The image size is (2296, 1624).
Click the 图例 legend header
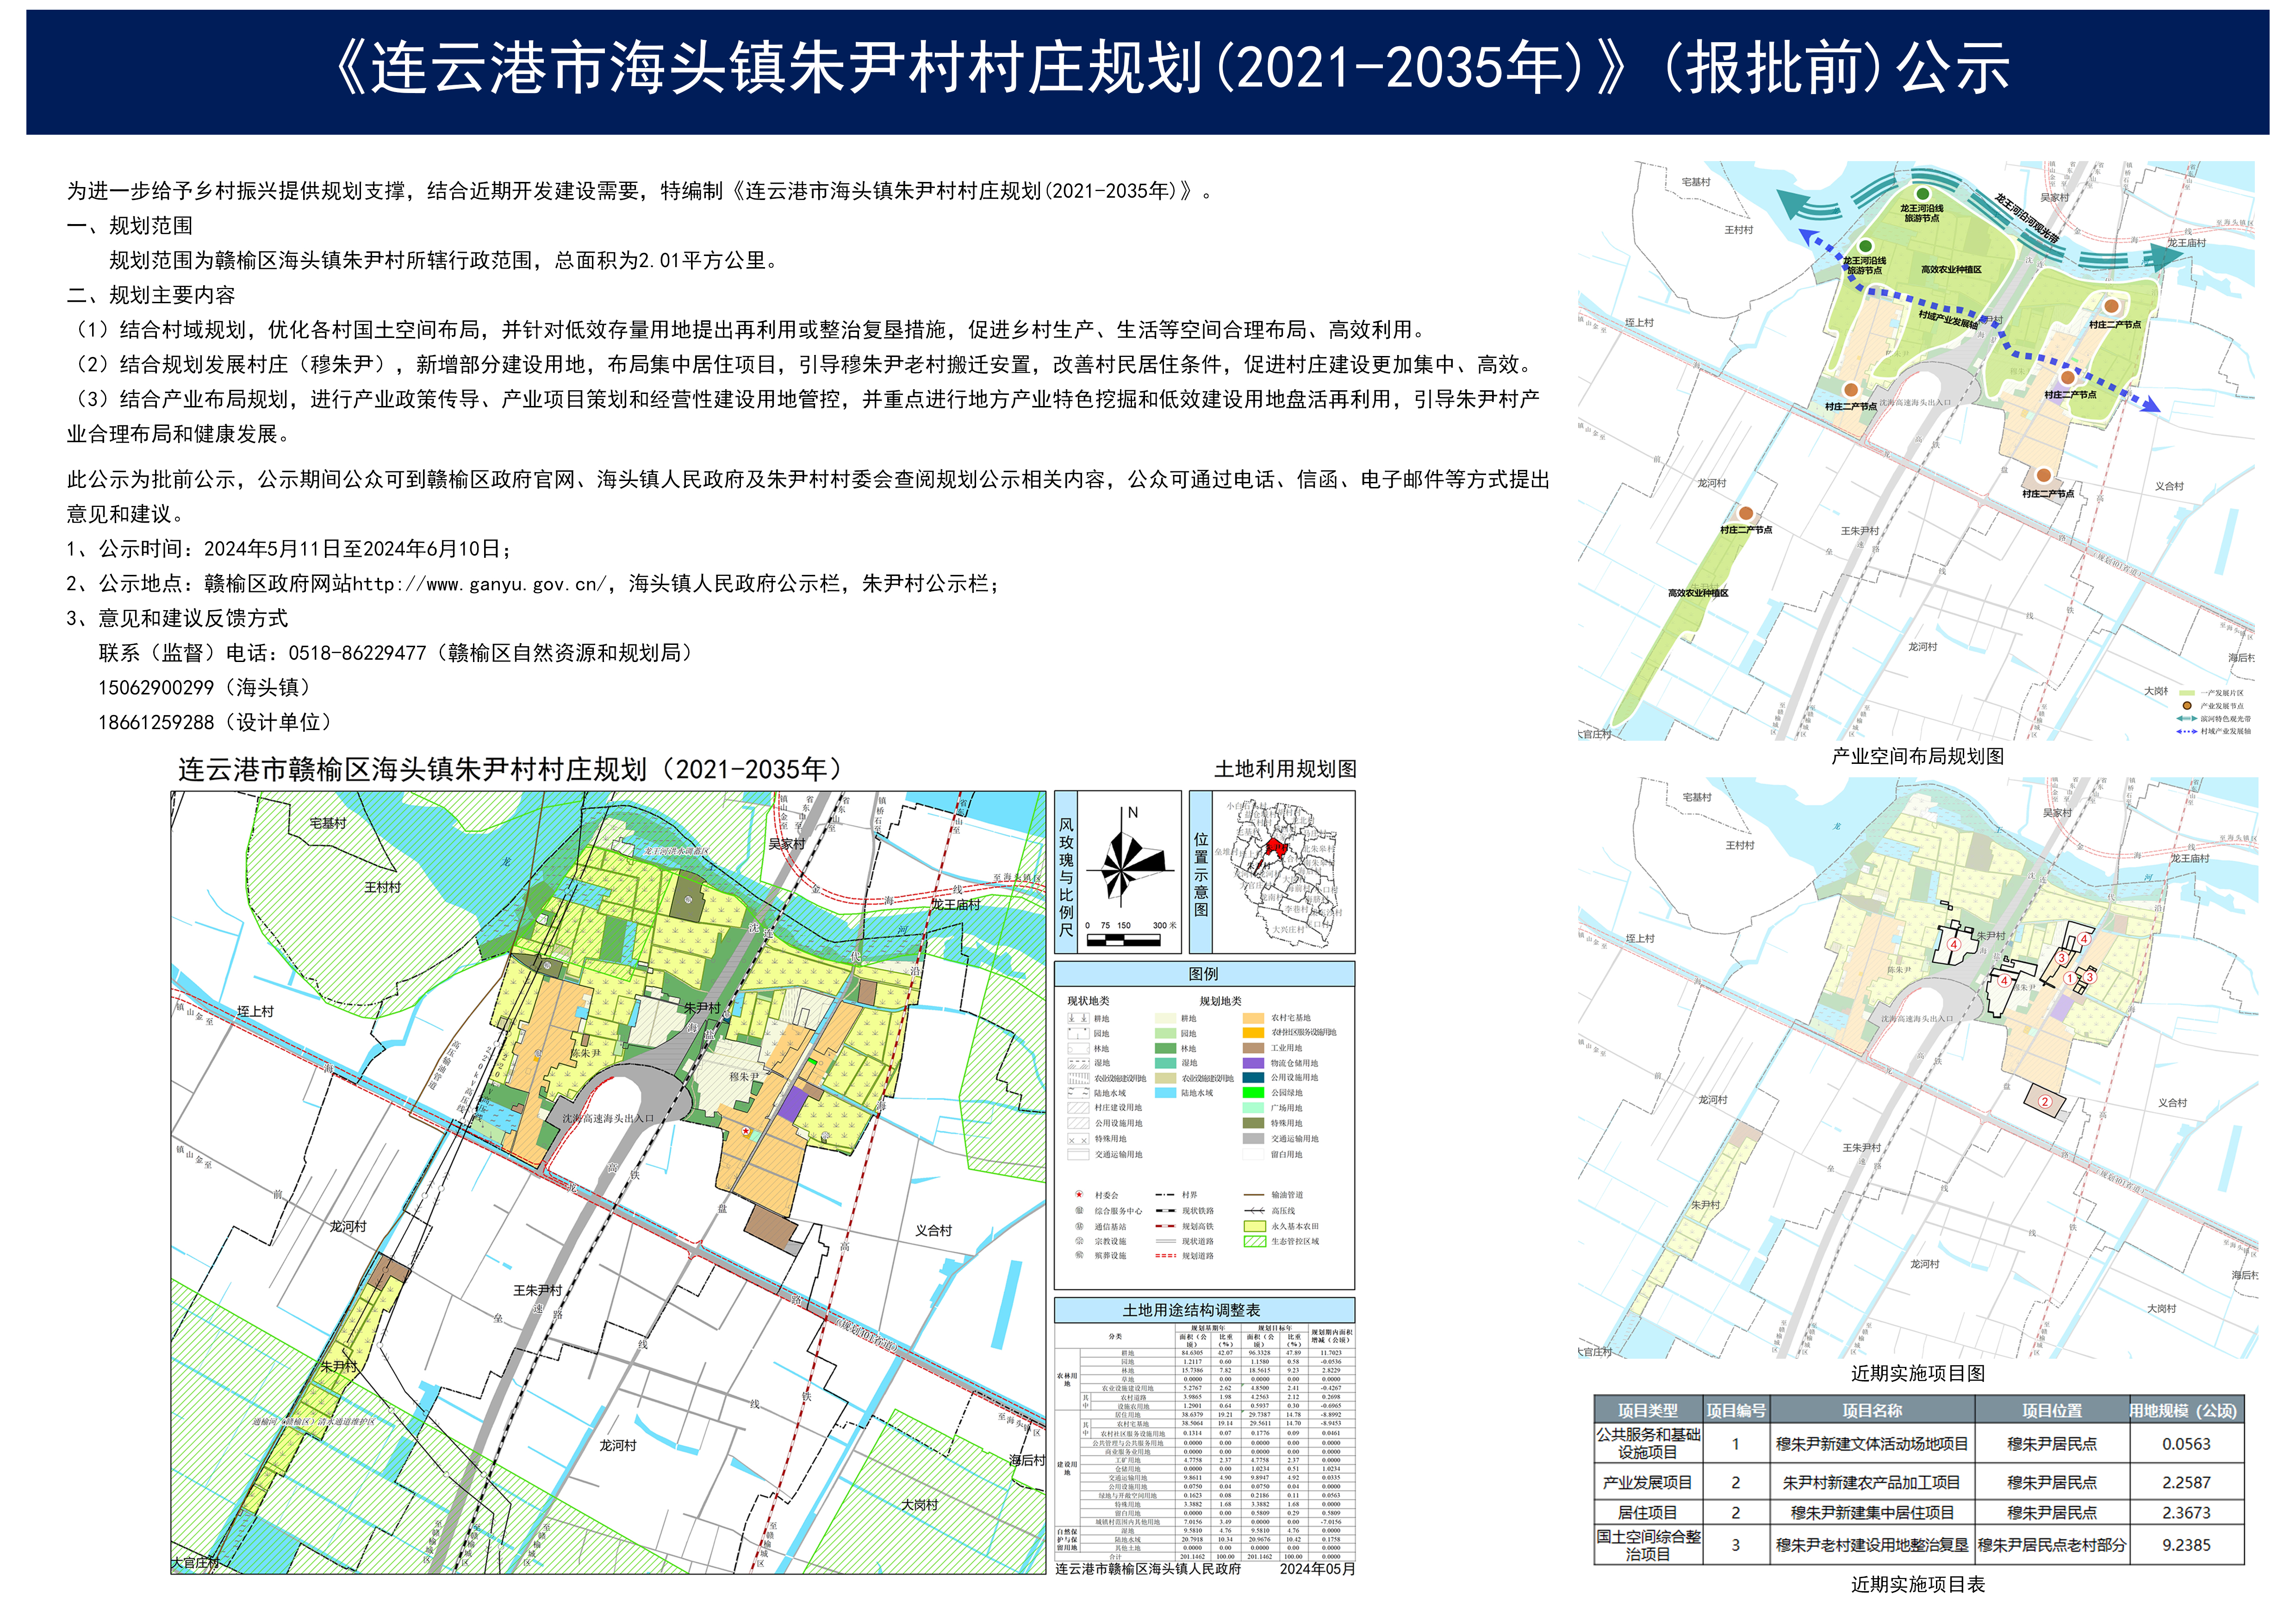point(1204,974)
